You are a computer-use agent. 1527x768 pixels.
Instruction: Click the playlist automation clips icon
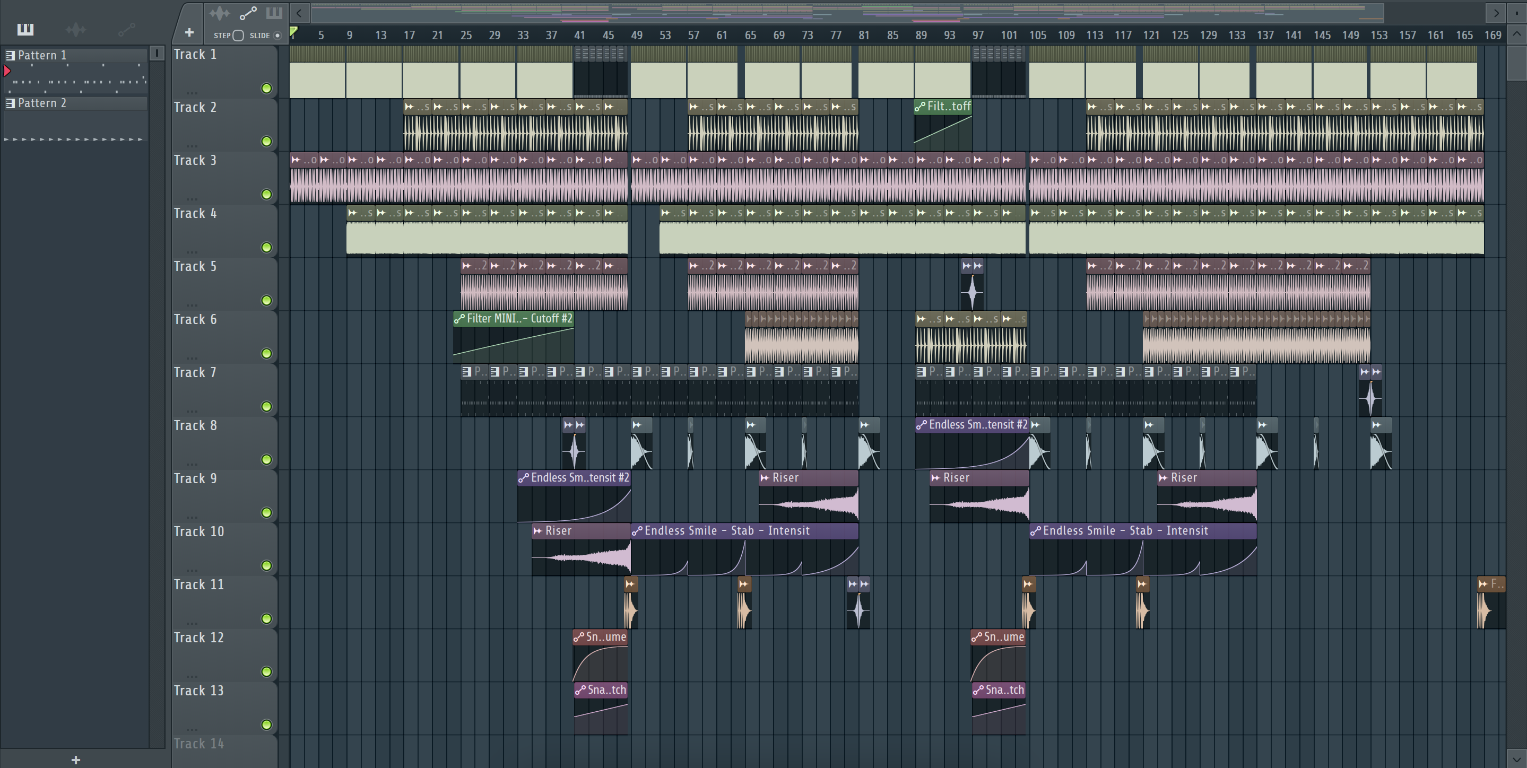(248, 13)
